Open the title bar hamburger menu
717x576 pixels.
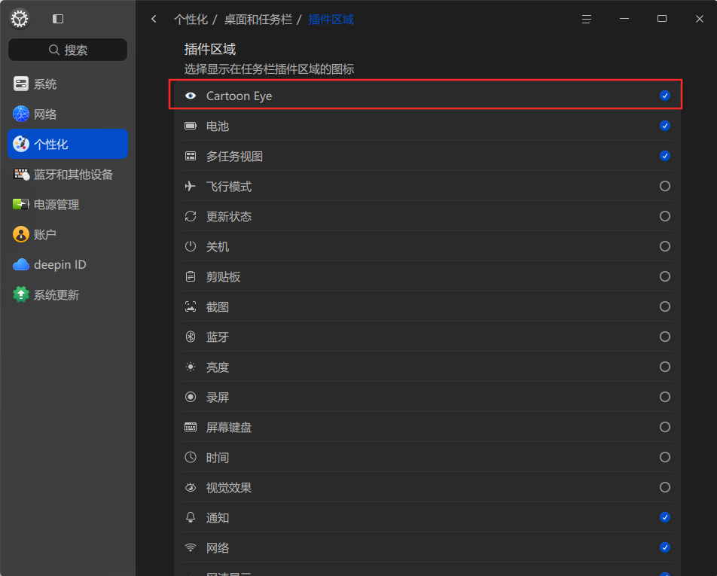587,19
